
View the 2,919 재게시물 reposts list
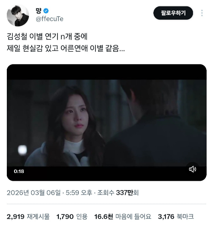coord(28,217)
